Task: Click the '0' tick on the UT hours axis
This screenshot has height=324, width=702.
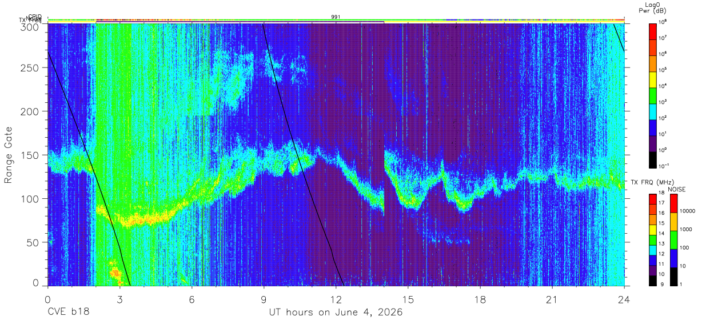Action: 47,299
